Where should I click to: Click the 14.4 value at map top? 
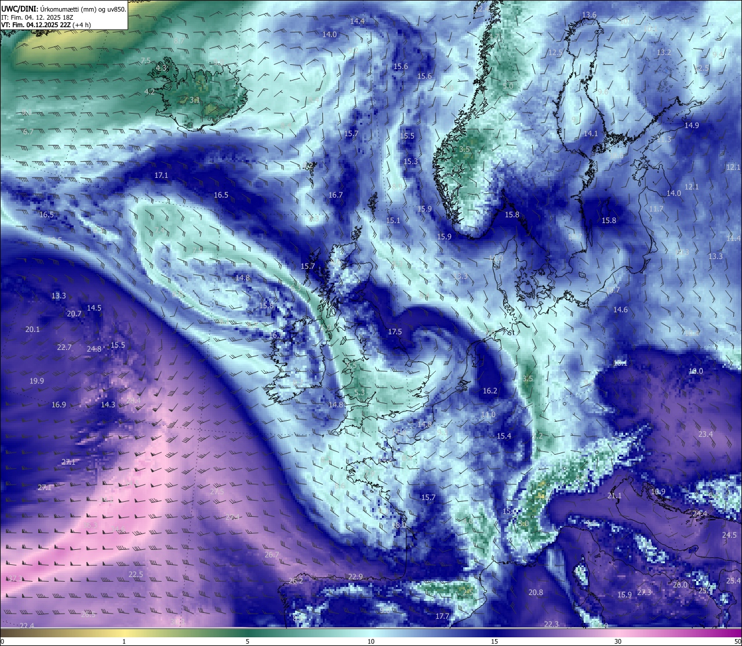click(x=358, y=21)
